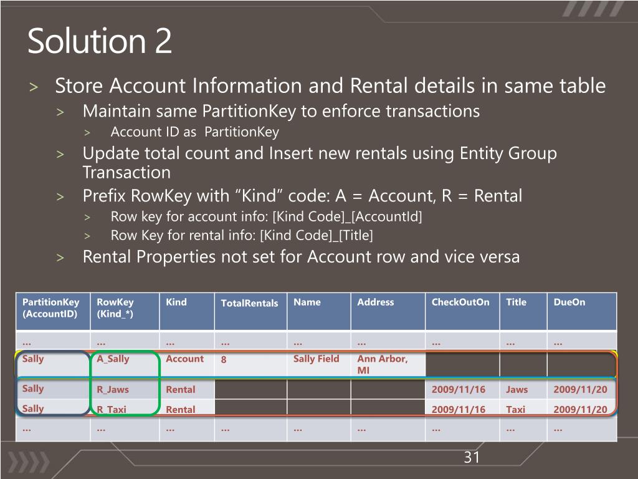The height and width of the screenshot is (479, 638).
Task: Click '2009/11/16' CheckOutOn in Jaws row
Action: point(462,389)
